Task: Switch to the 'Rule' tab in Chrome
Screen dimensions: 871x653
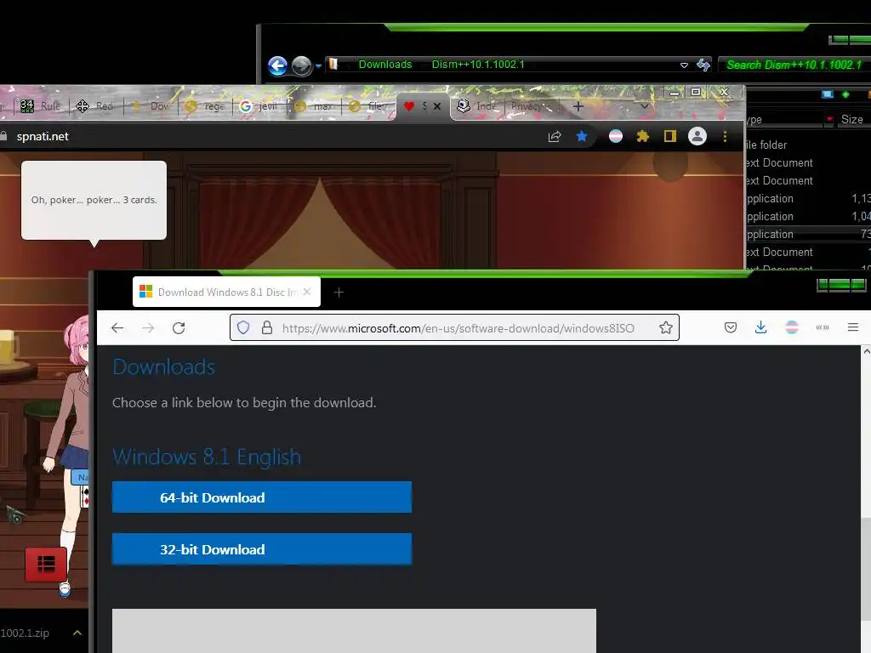Action: coord(43,106)
